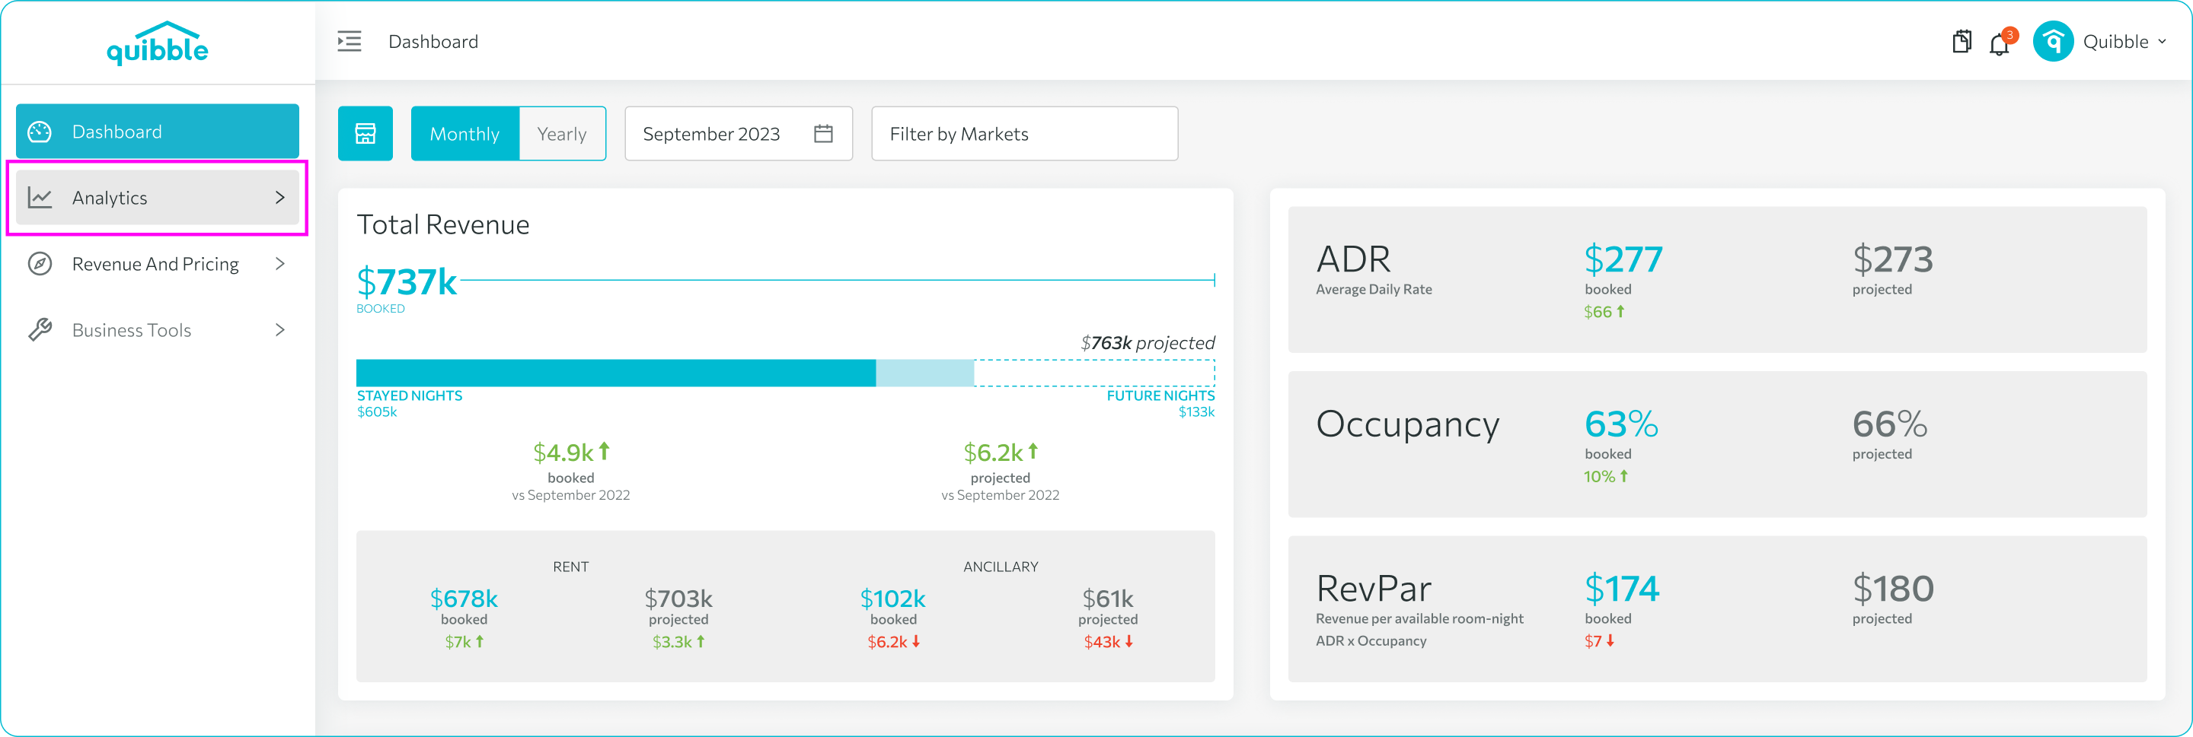Click the STAYED NIGHTS label
The image size is (2193, 737).
[x=410, y=396]
